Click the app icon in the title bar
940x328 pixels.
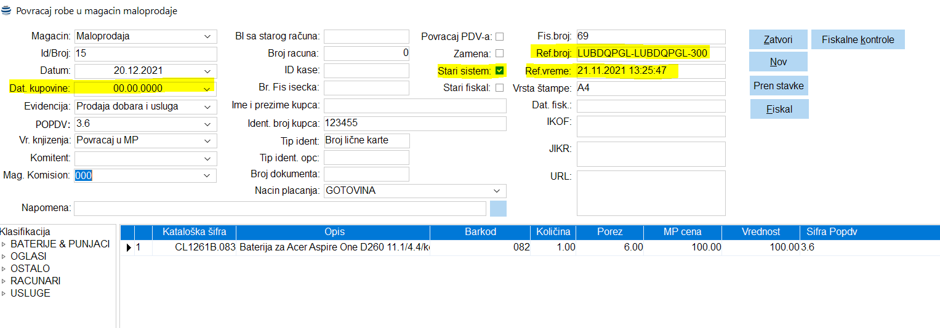pyautogui.click(x=7, y=10)
